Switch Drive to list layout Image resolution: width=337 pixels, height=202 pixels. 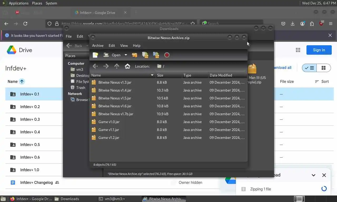tap(309, 68)
